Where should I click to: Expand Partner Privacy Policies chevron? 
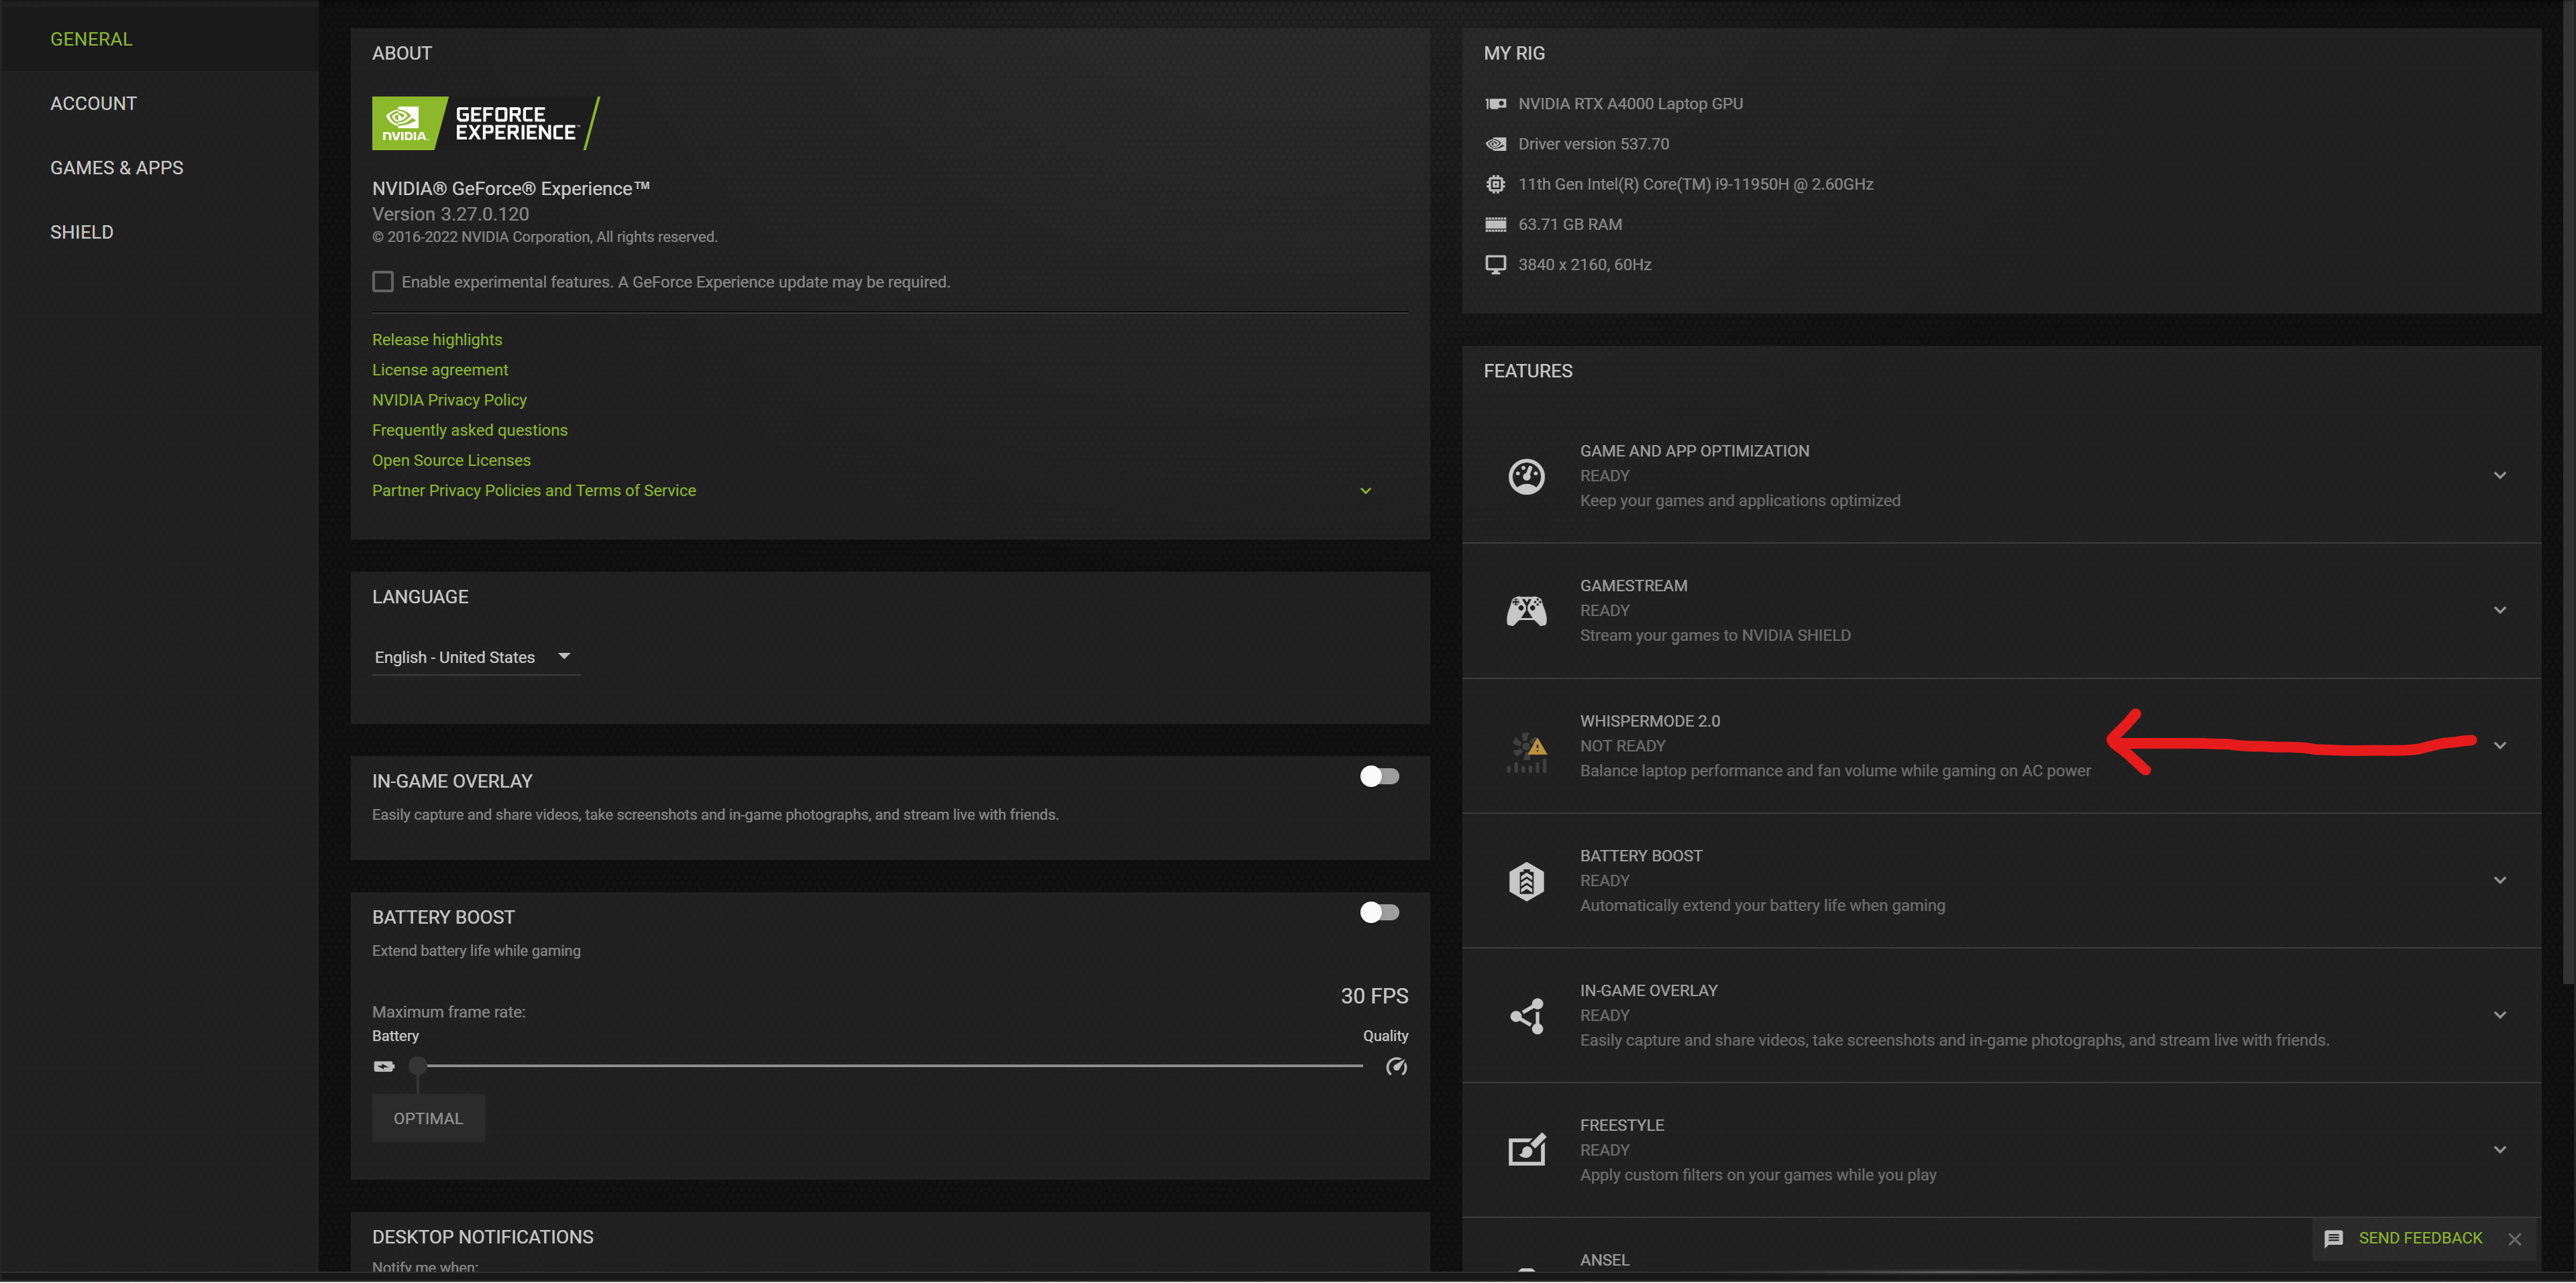tap(1365, 491)
